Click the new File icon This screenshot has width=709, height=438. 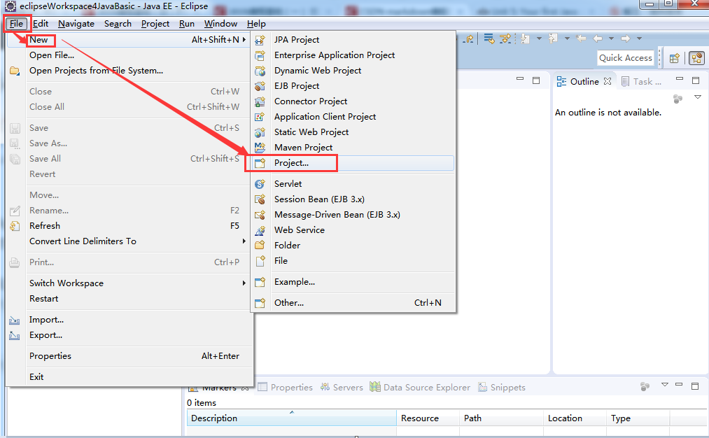pyautogui.click(x=260, y=261)
